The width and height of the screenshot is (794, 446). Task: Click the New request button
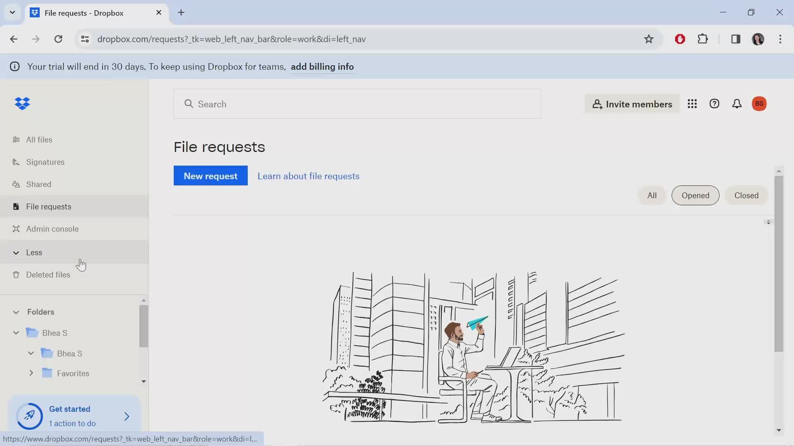click(x=210, y=176)
